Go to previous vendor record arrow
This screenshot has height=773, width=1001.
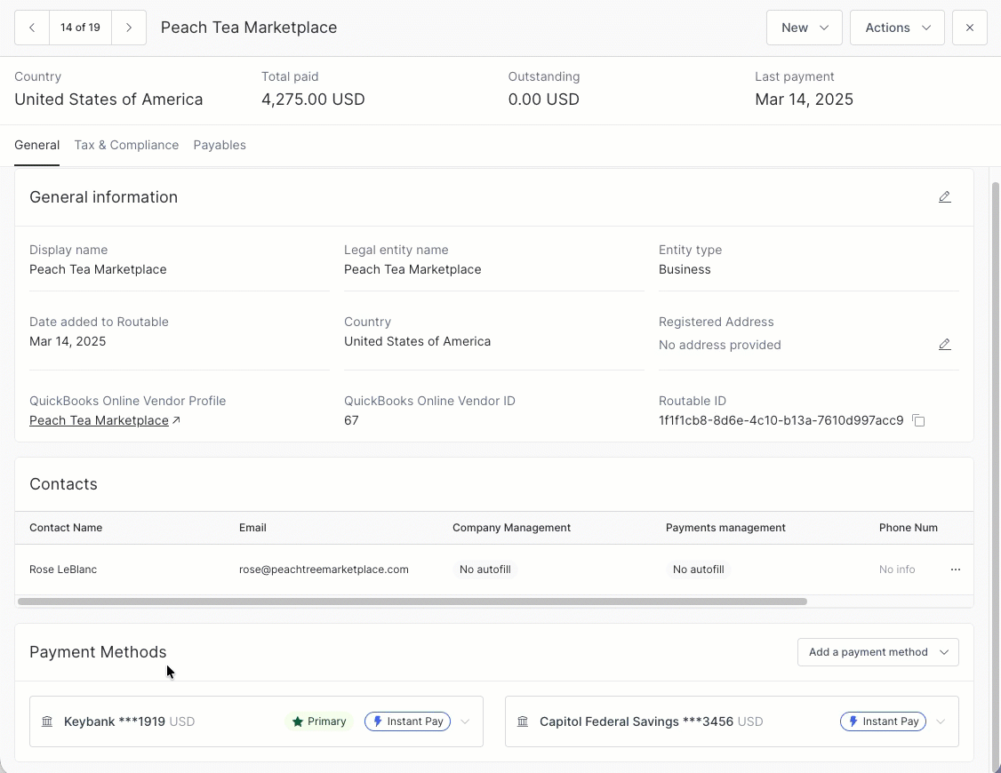pyautogui.click(x=32, y=28)
